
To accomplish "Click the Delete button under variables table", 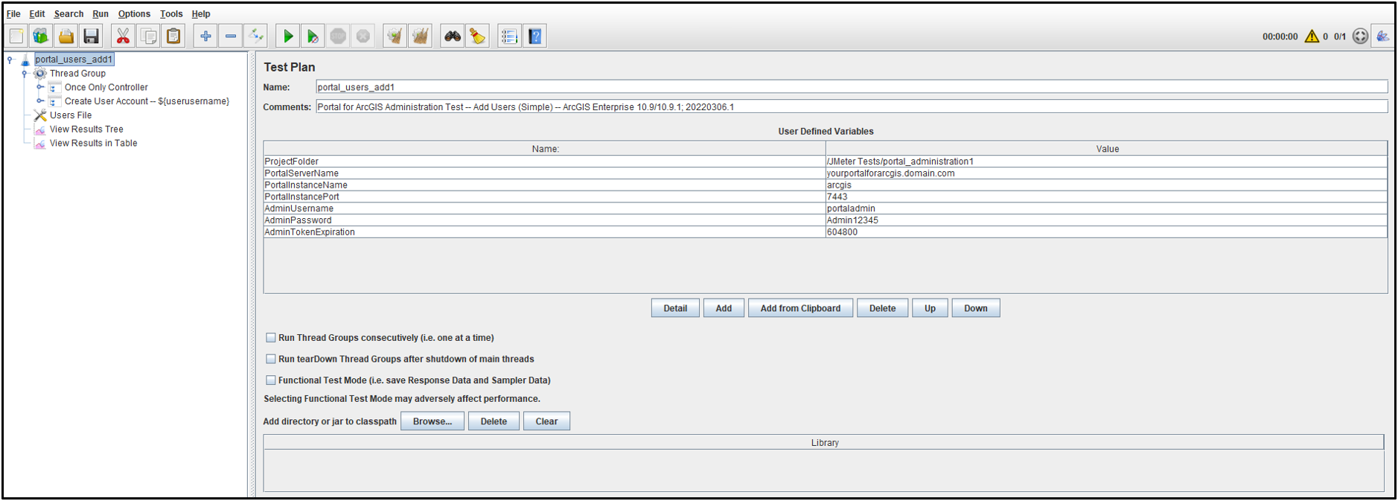I will [882, 308].
